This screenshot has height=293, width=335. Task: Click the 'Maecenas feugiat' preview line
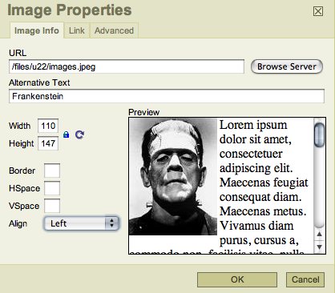pyautogui.click(x=264, y=183)
